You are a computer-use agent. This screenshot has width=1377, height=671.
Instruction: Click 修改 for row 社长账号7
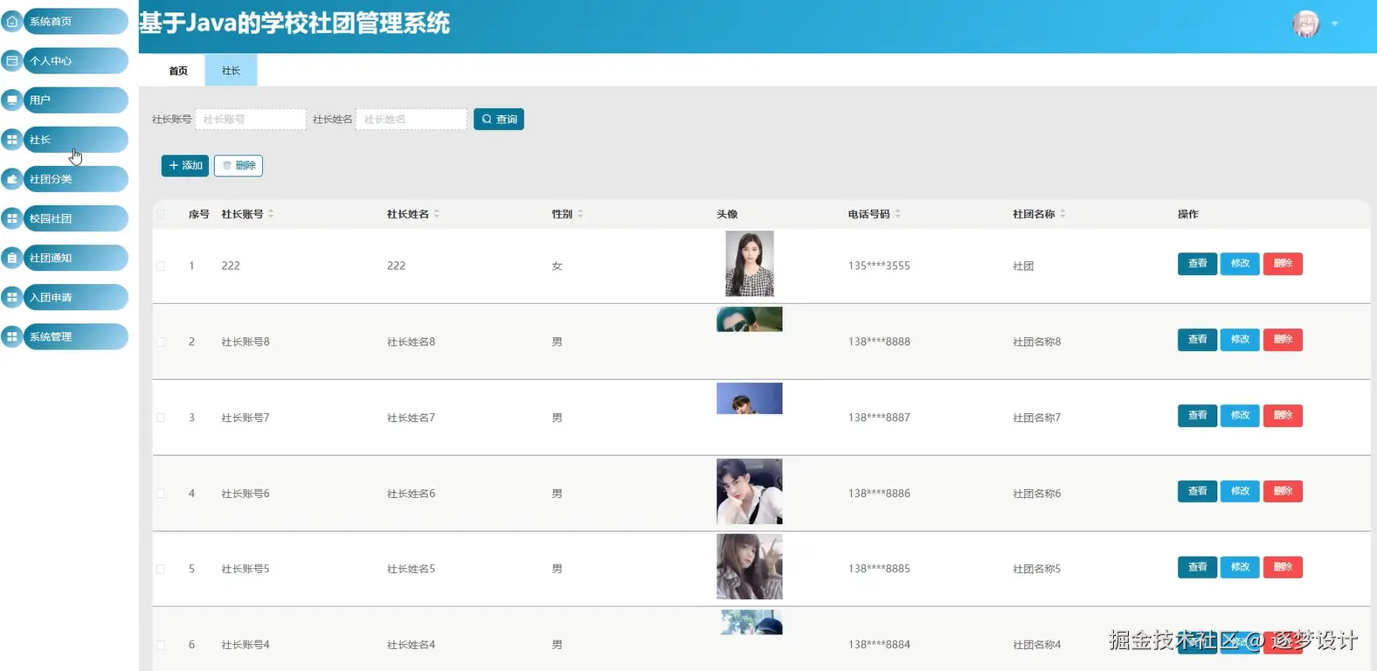click(1240, 416)
